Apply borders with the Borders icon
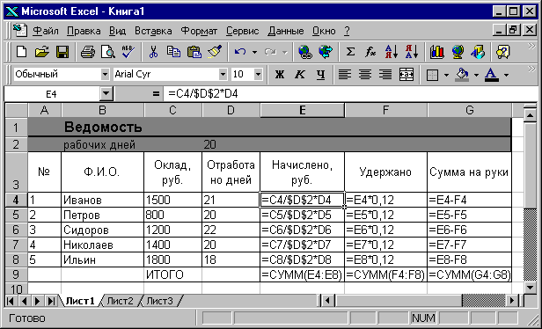Image resolution: width=542 pixels, height=329 pixels. pyautogui.click(x=432, y=74)
